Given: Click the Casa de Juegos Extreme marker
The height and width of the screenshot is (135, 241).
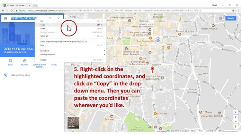Looking at the screenshot, I should point(129,20).
